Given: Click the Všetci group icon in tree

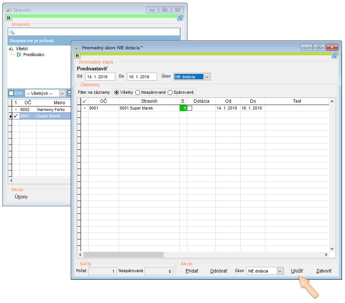Looking at the screenshot, I should (x=11, y=49).
